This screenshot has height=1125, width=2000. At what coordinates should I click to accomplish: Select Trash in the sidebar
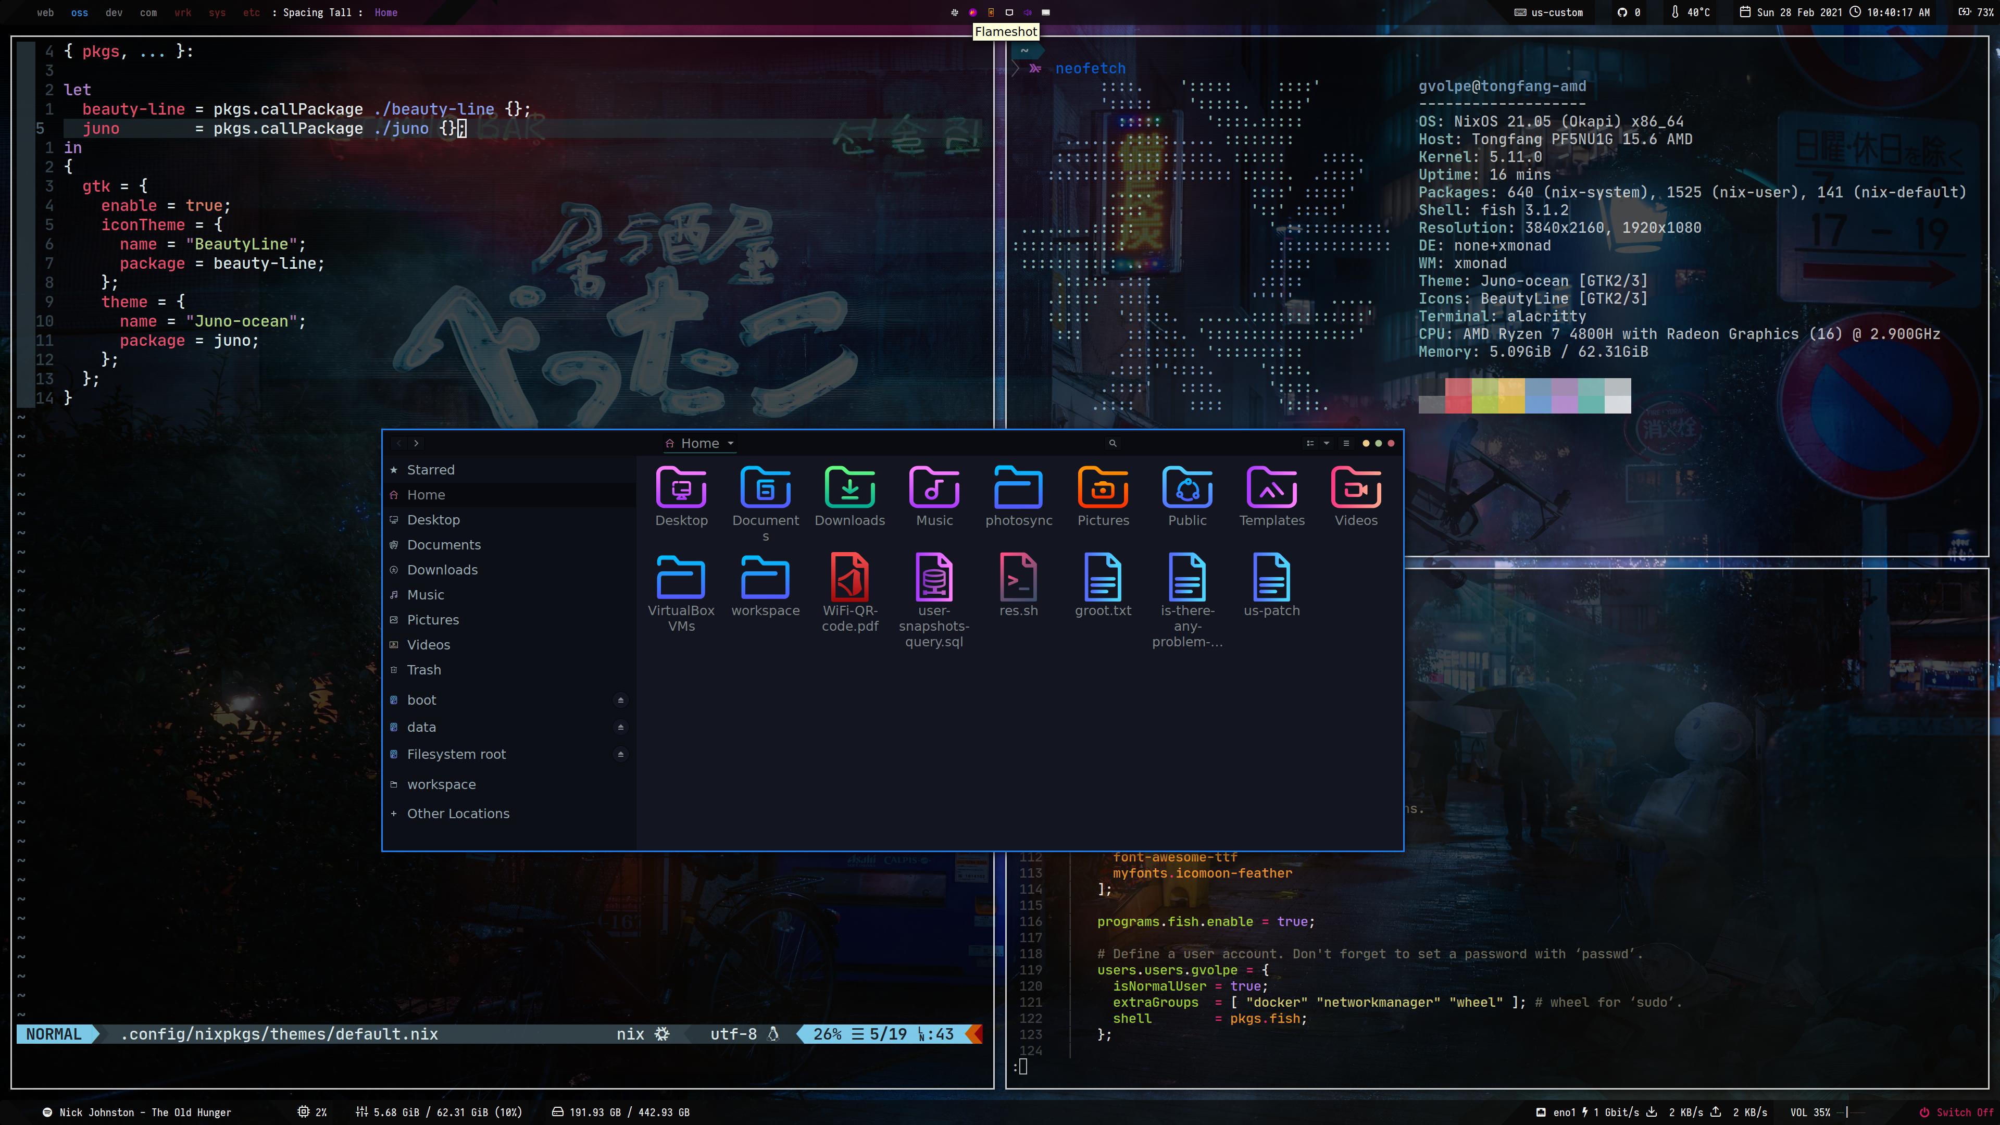point(424,670)
